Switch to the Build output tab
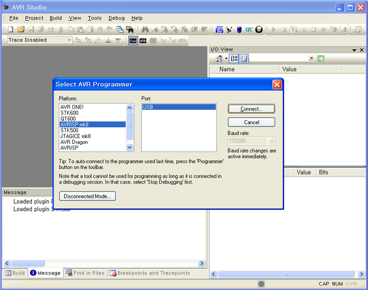Screen dimensions: 368x290 click(15, 273)
